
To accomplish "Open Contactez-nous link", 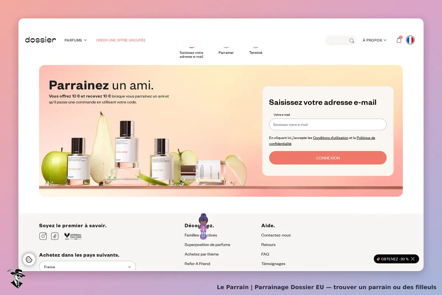I will click(276, 235).
